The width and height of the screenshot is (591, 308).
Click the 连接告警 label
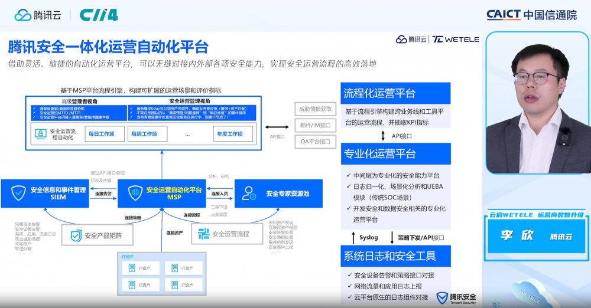coord(103,194)
